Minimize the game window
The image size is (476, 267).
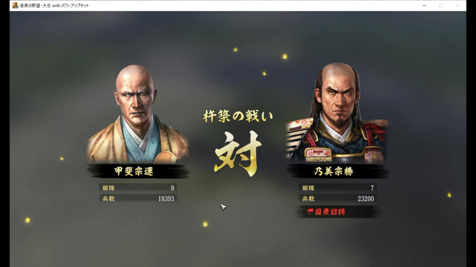click(x=424, y=5)
